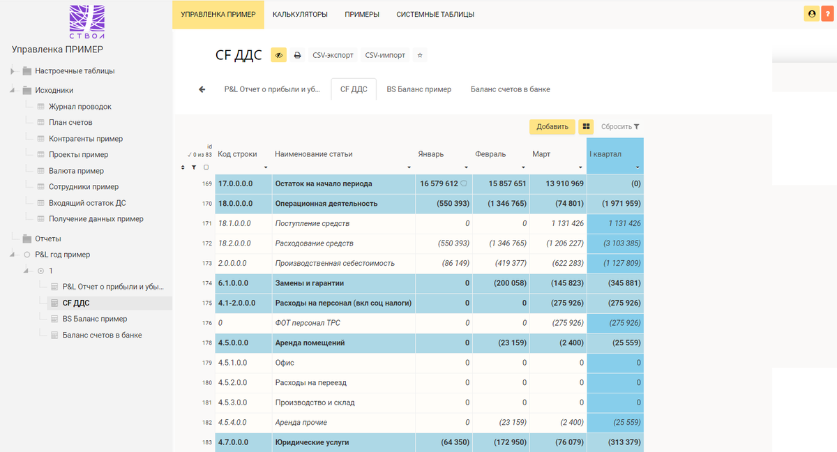Open the user profile icon
The height and width of the screenshot is (452, 837).
811,13
